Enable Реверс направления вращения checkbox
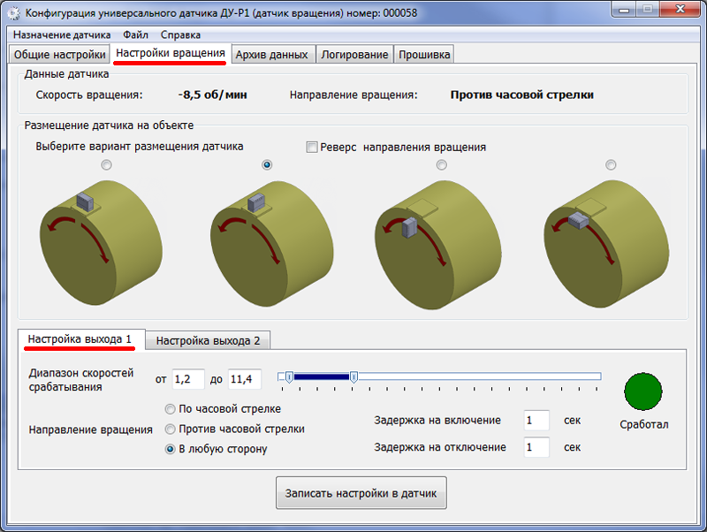The image size is (707, 532). [x=312, y=147]
